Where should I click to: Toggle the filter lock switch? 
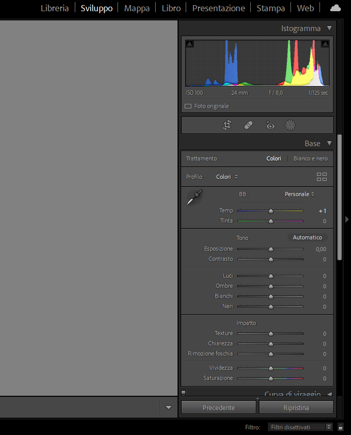[x=341, y=427]
